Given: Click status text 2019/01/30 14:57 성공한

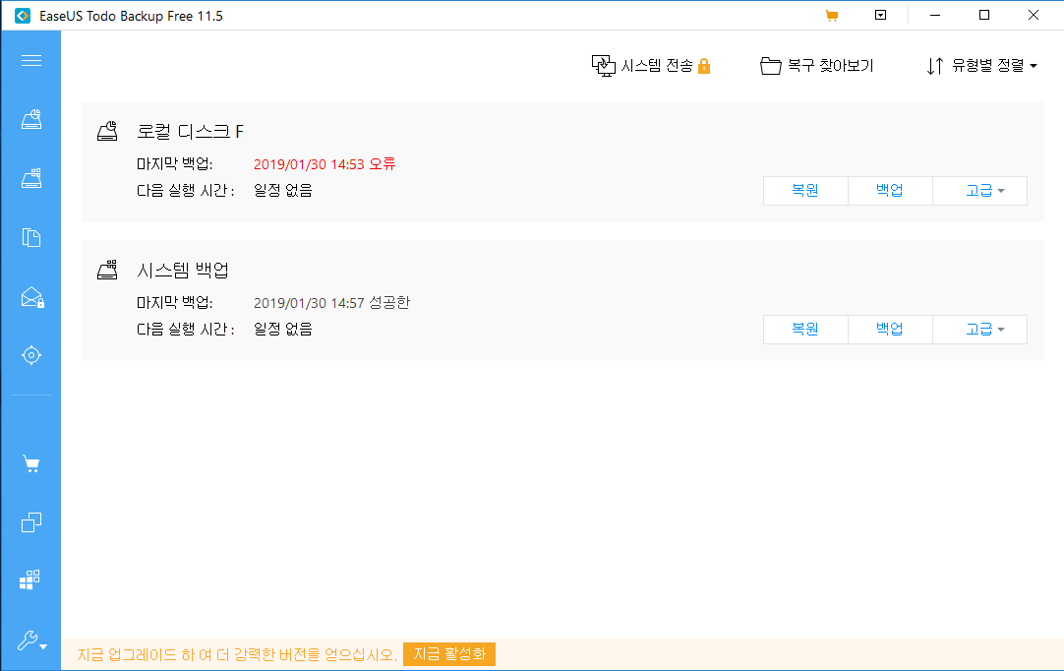Looking at the screenshot, I should coord(331,303).
